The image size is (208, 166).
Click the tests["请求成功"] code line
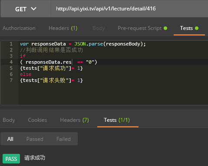click(51, 68)
